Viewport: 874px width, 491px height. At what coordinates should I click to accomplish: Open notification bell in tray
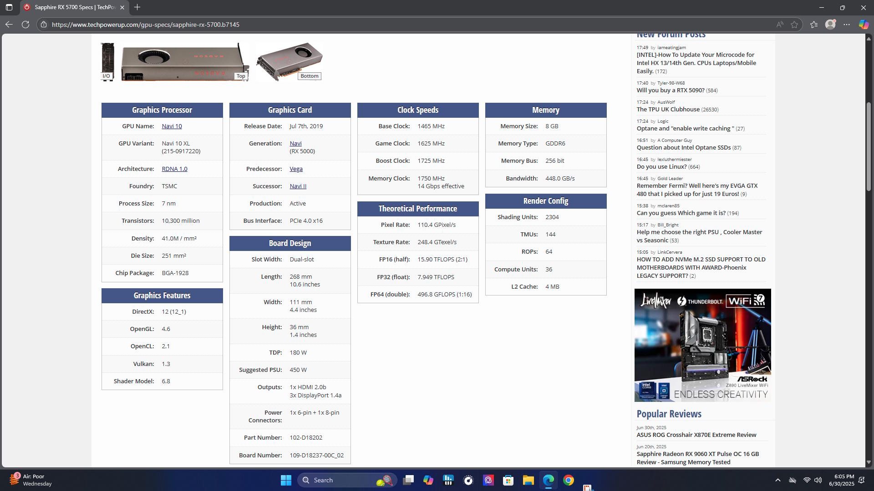click(862, 480)
